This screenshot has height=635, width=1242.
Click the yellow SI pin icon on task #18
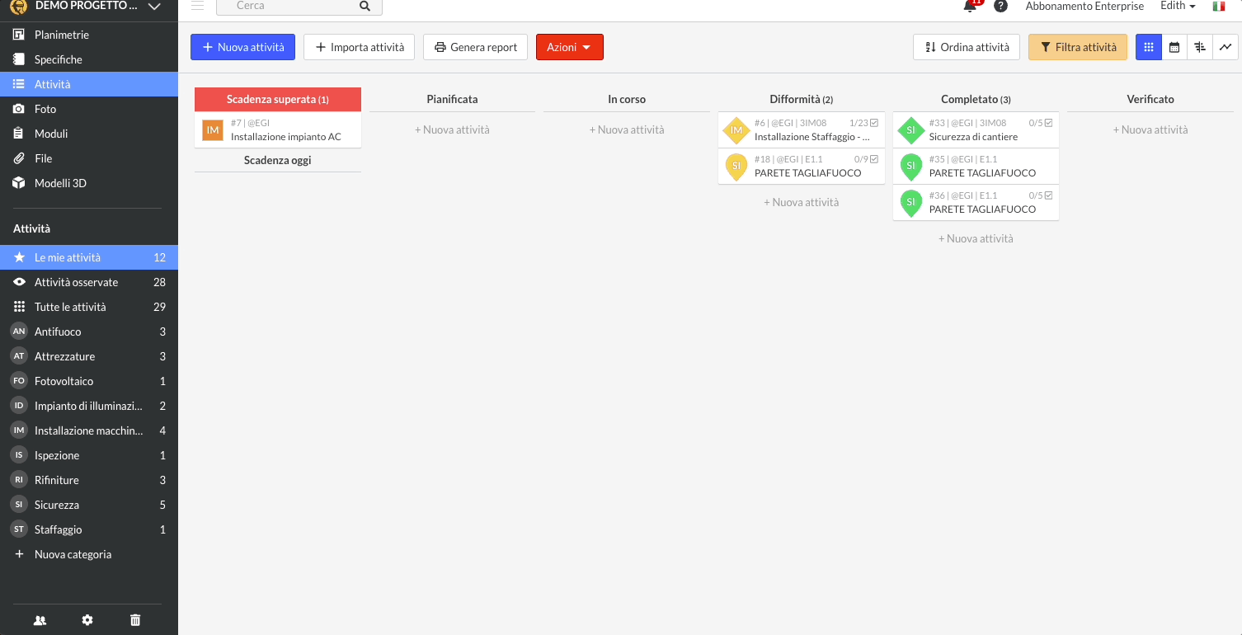pos(736,167)
